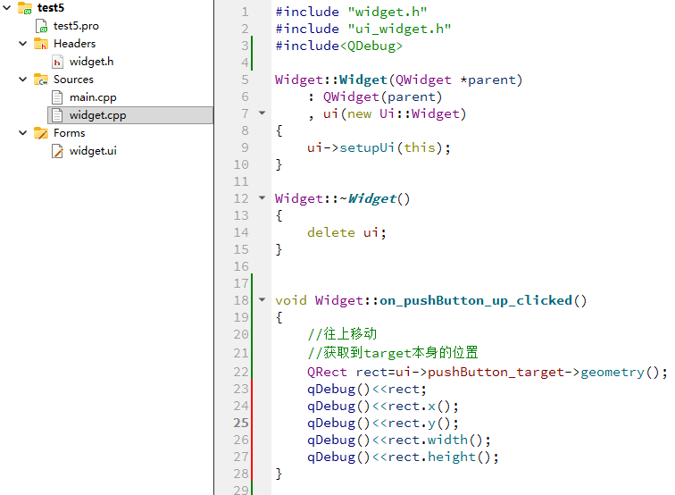Click the main.cpp file icon
The image size is (675, 495).
tap(57, 97)
